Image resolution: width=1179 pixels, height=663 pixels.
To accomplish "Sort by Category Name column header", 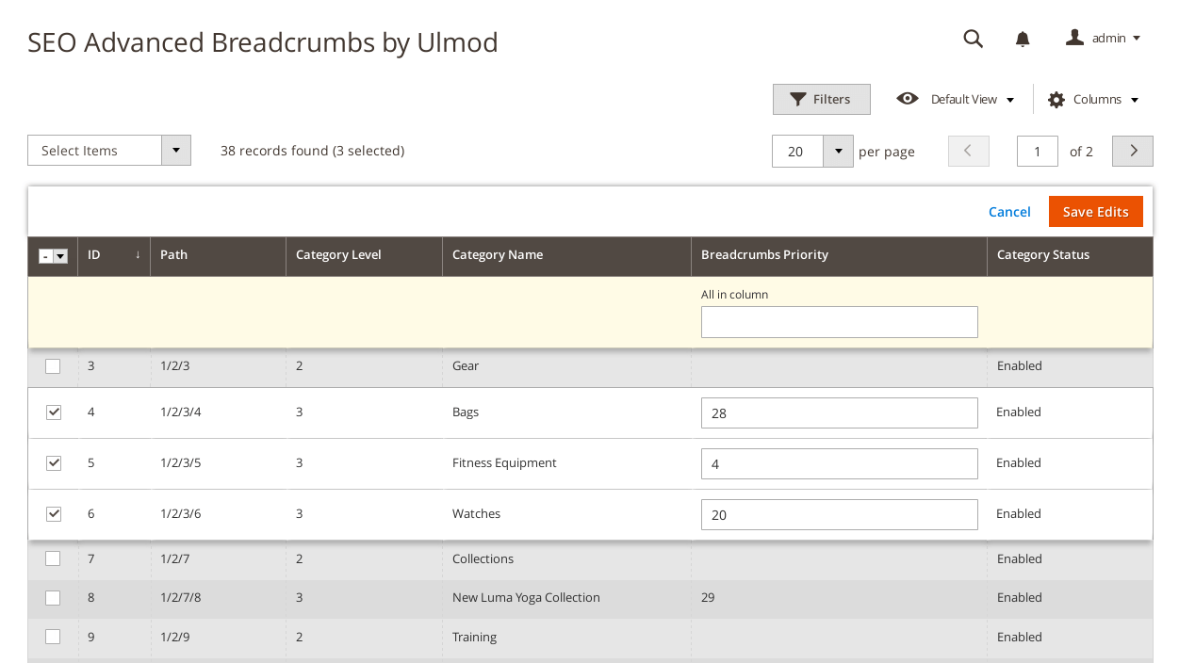I will click(566, 255).
